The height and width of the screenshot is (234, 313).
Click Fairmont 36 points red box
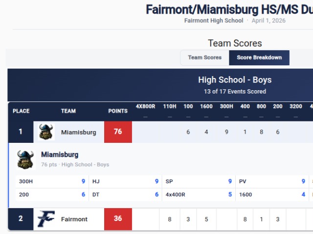(x=118, y=219)
